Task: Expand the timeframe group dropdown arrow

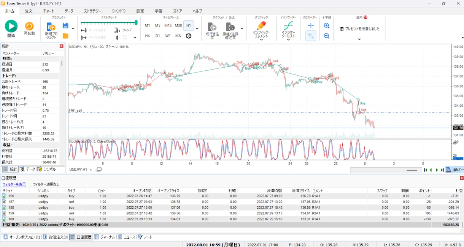Action: click(x=197, y=28)
